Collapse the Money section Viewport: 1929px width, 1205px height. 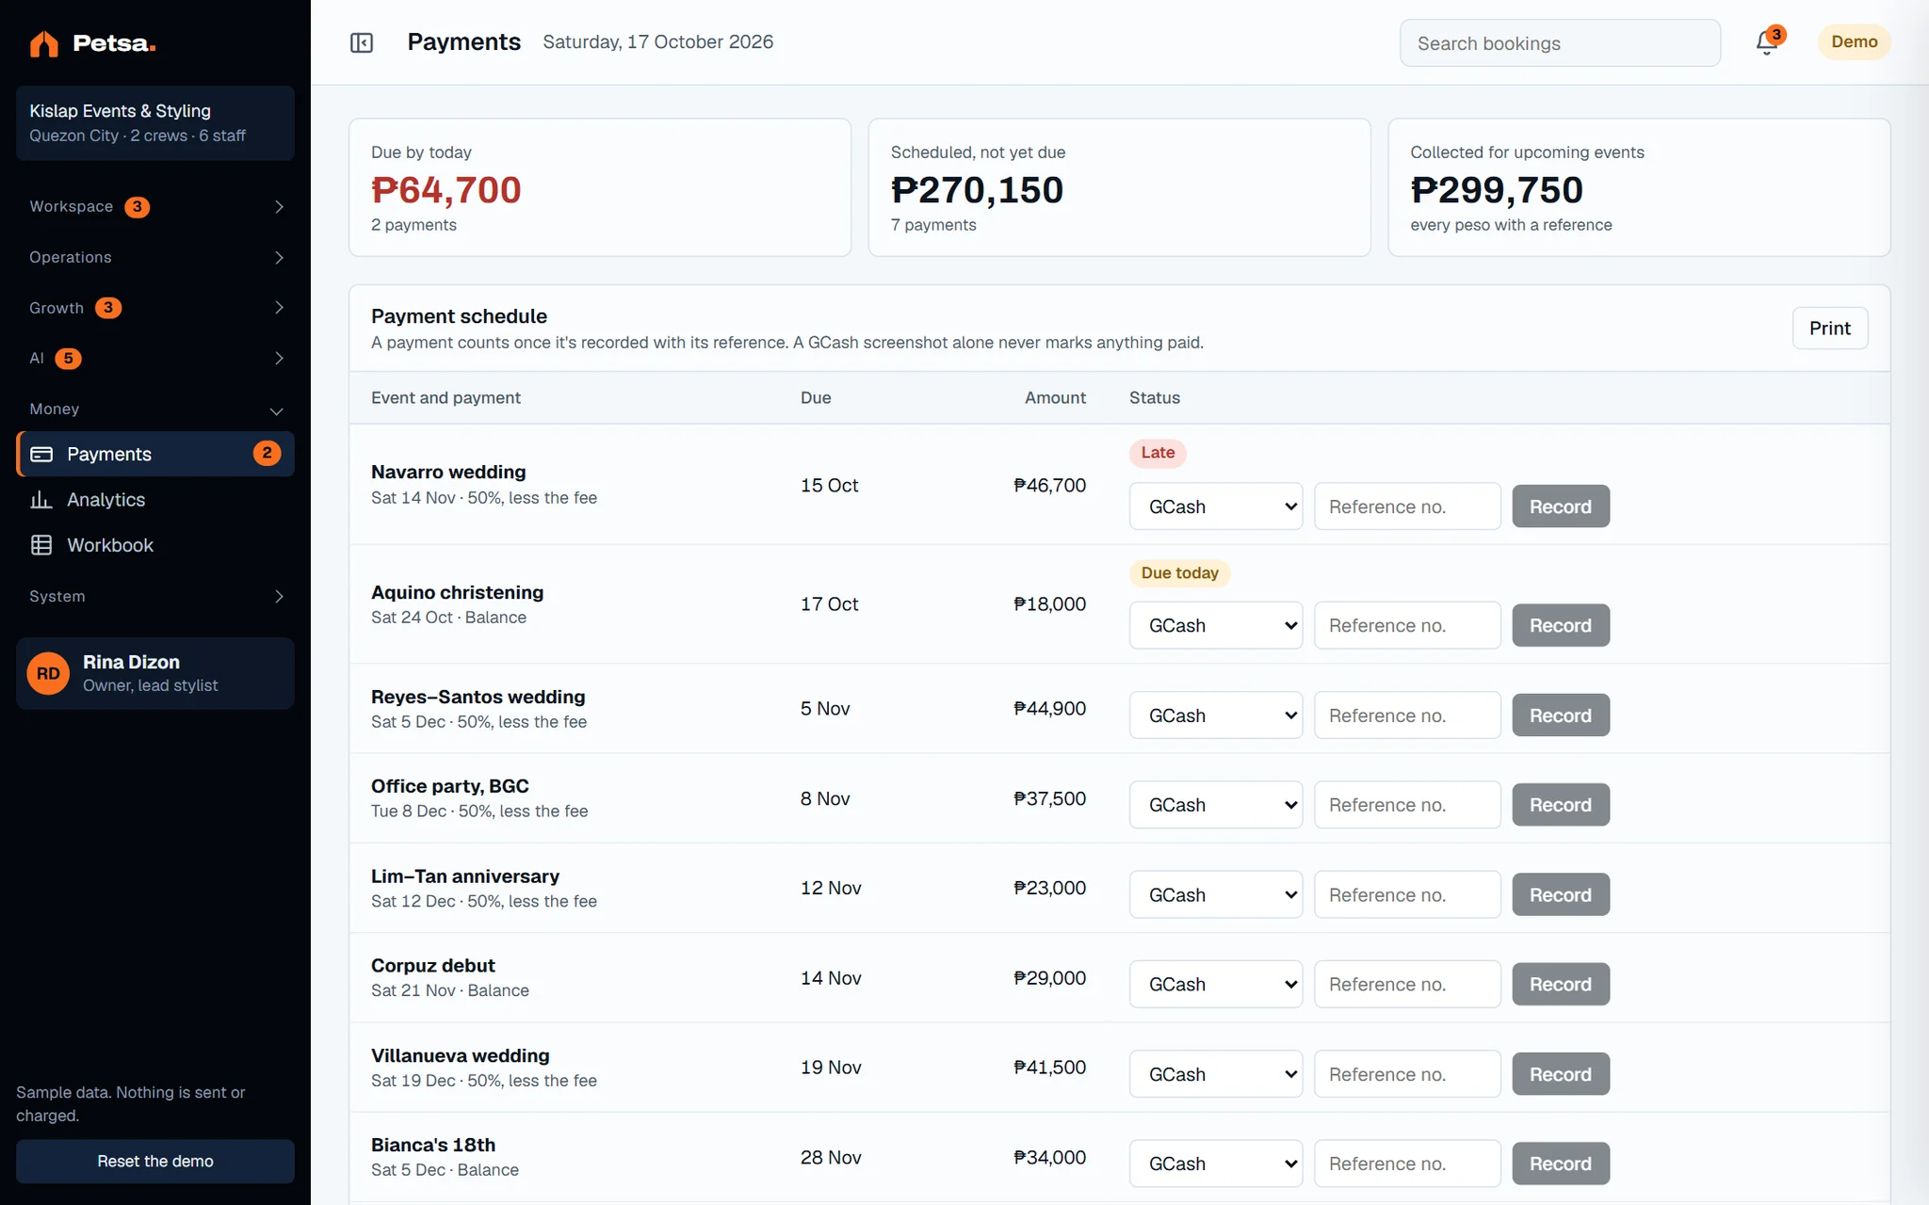155,409
